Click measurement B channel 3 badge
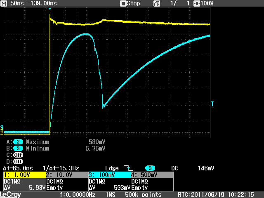Screen dimensions: 264x198 coord(18,148)
